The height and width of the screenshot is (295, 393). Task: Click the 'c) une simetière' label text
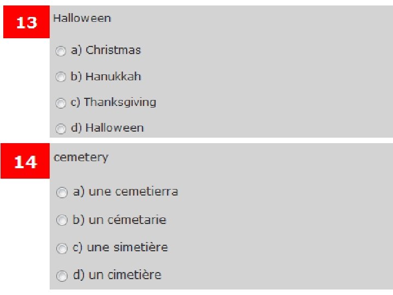tap(120, 247)
